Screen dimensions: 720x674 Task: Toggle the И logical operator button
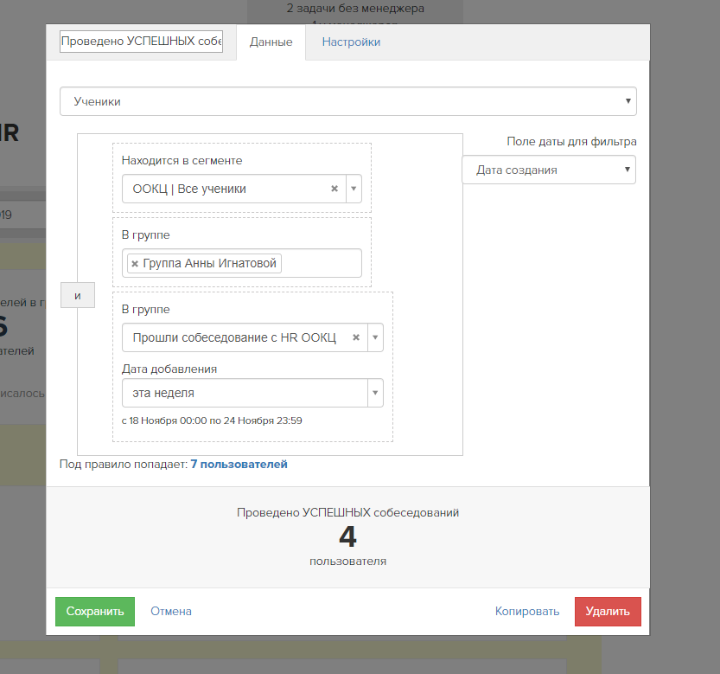pos(78,295)
